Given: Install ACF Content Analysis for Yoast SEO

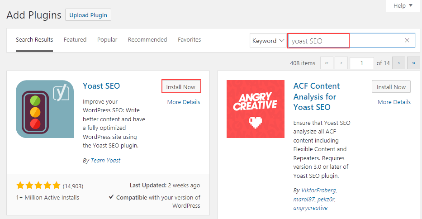Looking at the screenshot, I should coord(391,87).
